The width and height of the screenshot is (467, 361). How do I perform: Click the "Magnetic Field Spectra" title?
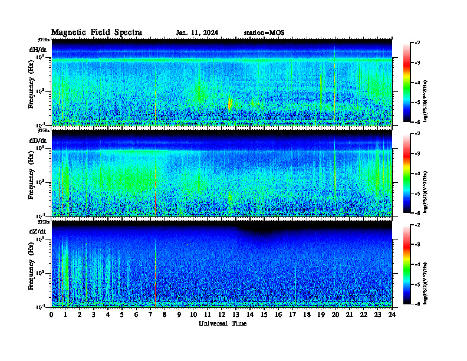97,32
